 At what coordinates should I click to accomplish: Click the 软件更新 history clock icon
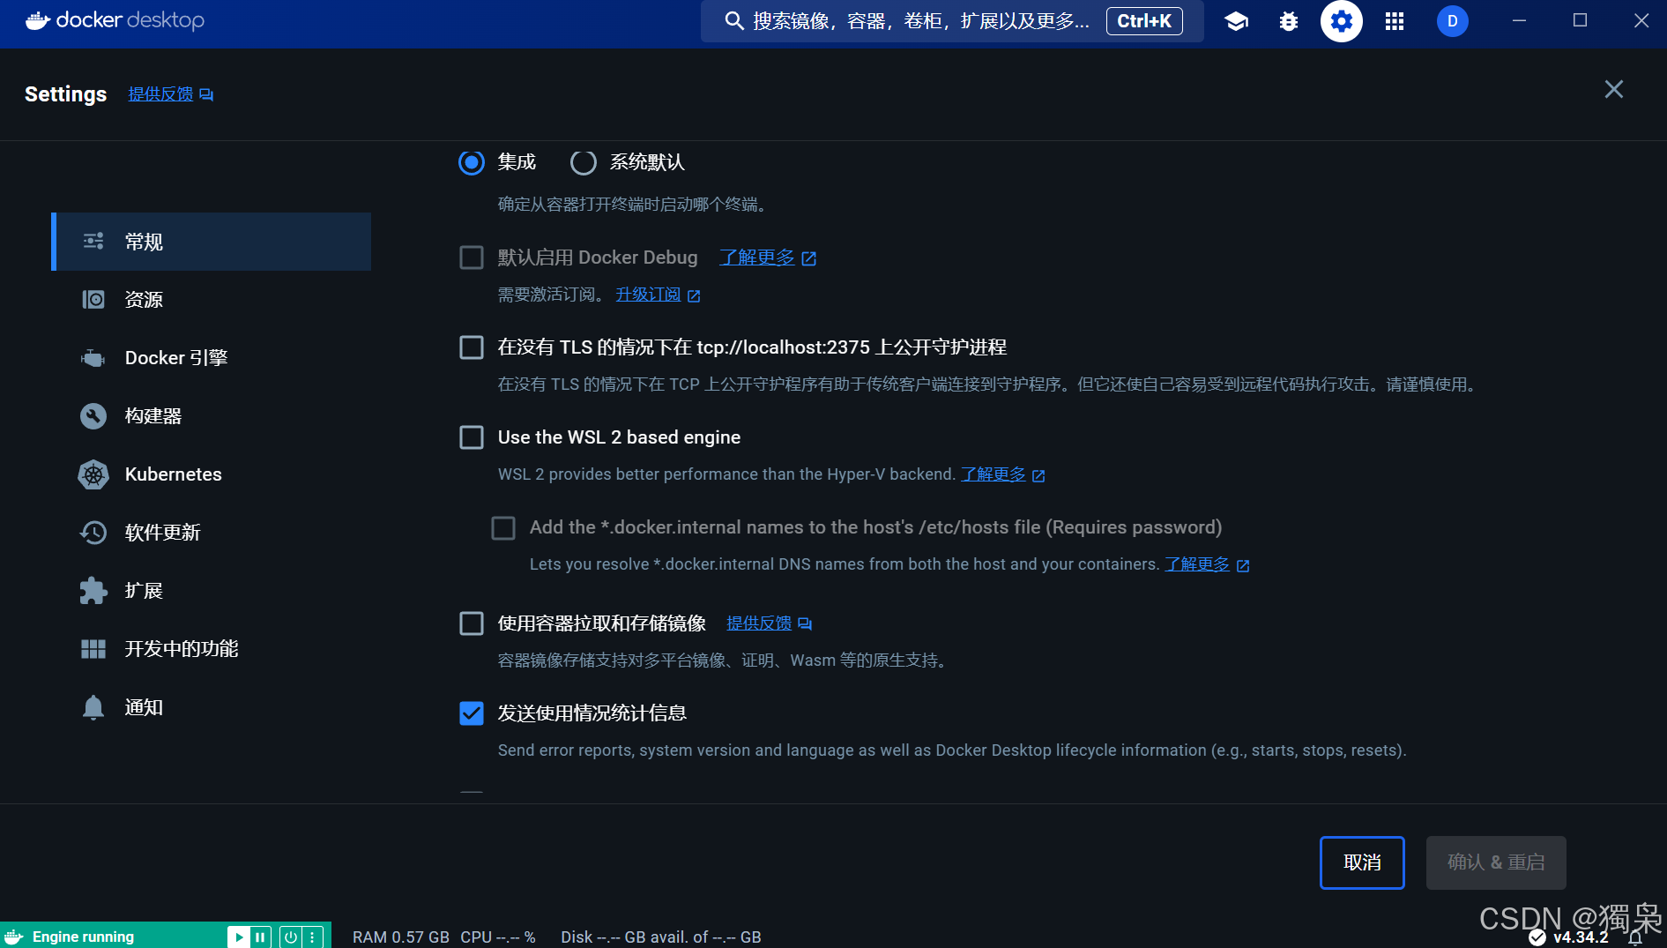(x=93, y=533)
